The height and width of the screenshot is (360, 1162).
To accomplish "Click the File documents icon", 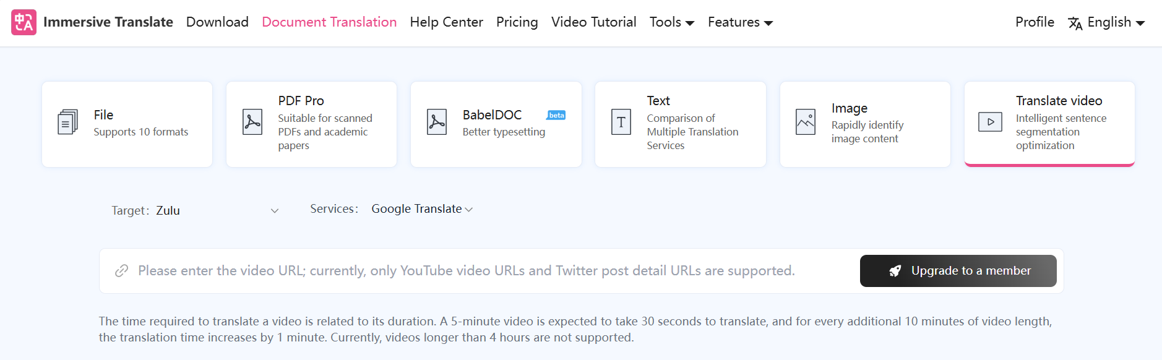I will click(67, 122).
